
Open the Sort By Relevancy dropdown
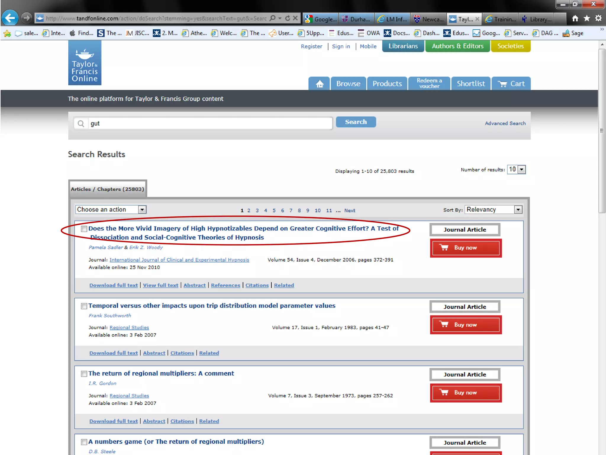(518, 210)
